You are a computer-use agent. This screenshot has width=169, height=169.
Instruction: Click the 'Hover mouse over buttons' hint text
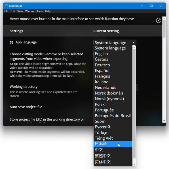pyautogui.click(x=72, y=19)
